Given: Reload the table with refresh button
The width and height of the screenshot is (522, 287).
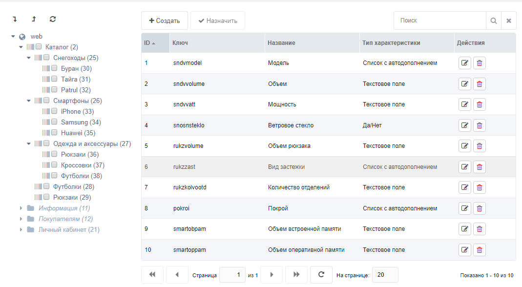Looking at the screenshot, I should point(321,275).
